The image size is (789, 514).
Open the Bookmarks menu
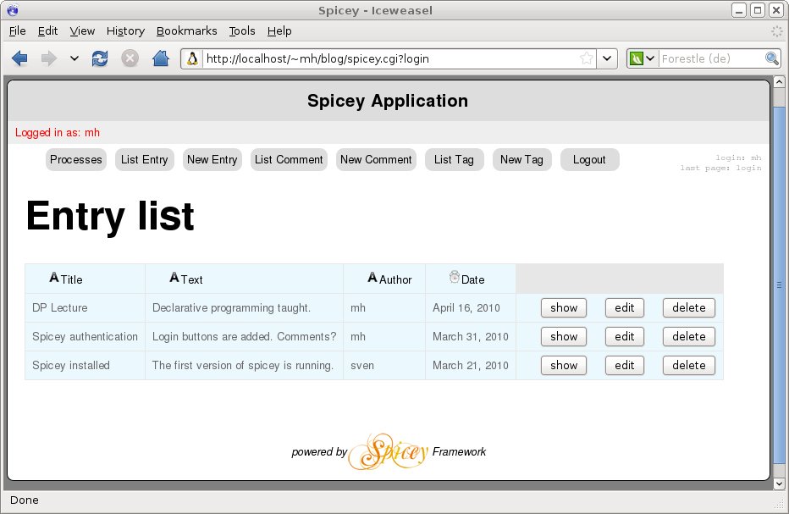[187, 31]
